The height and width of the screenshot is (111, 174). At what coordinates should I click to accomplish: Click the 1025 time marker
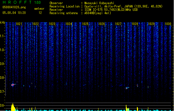85,24
